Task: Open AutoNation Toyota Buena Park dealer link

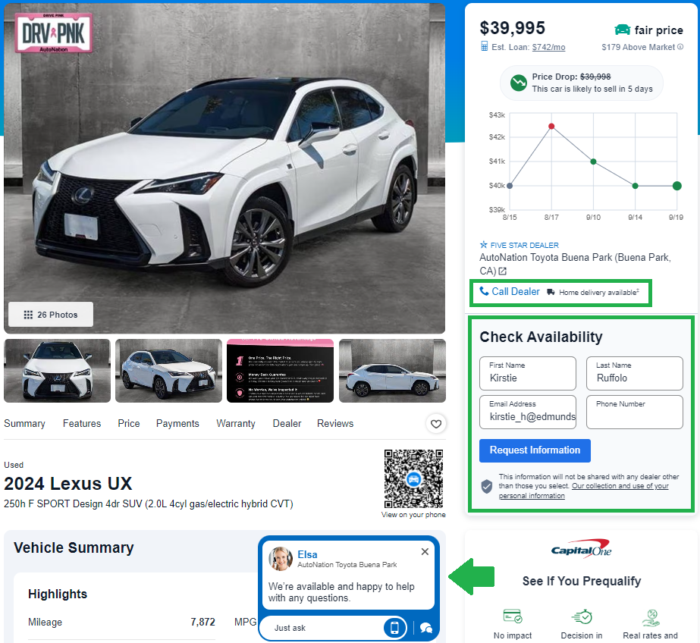Action: [x=575, y=264]
